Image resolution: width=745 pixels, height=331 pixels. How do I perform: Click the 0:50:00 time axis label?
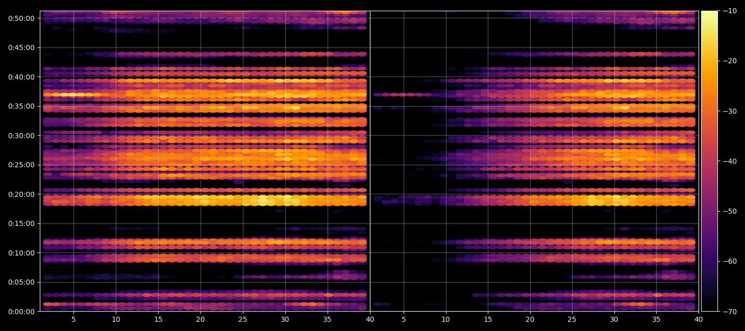click(x=21, y=18)
